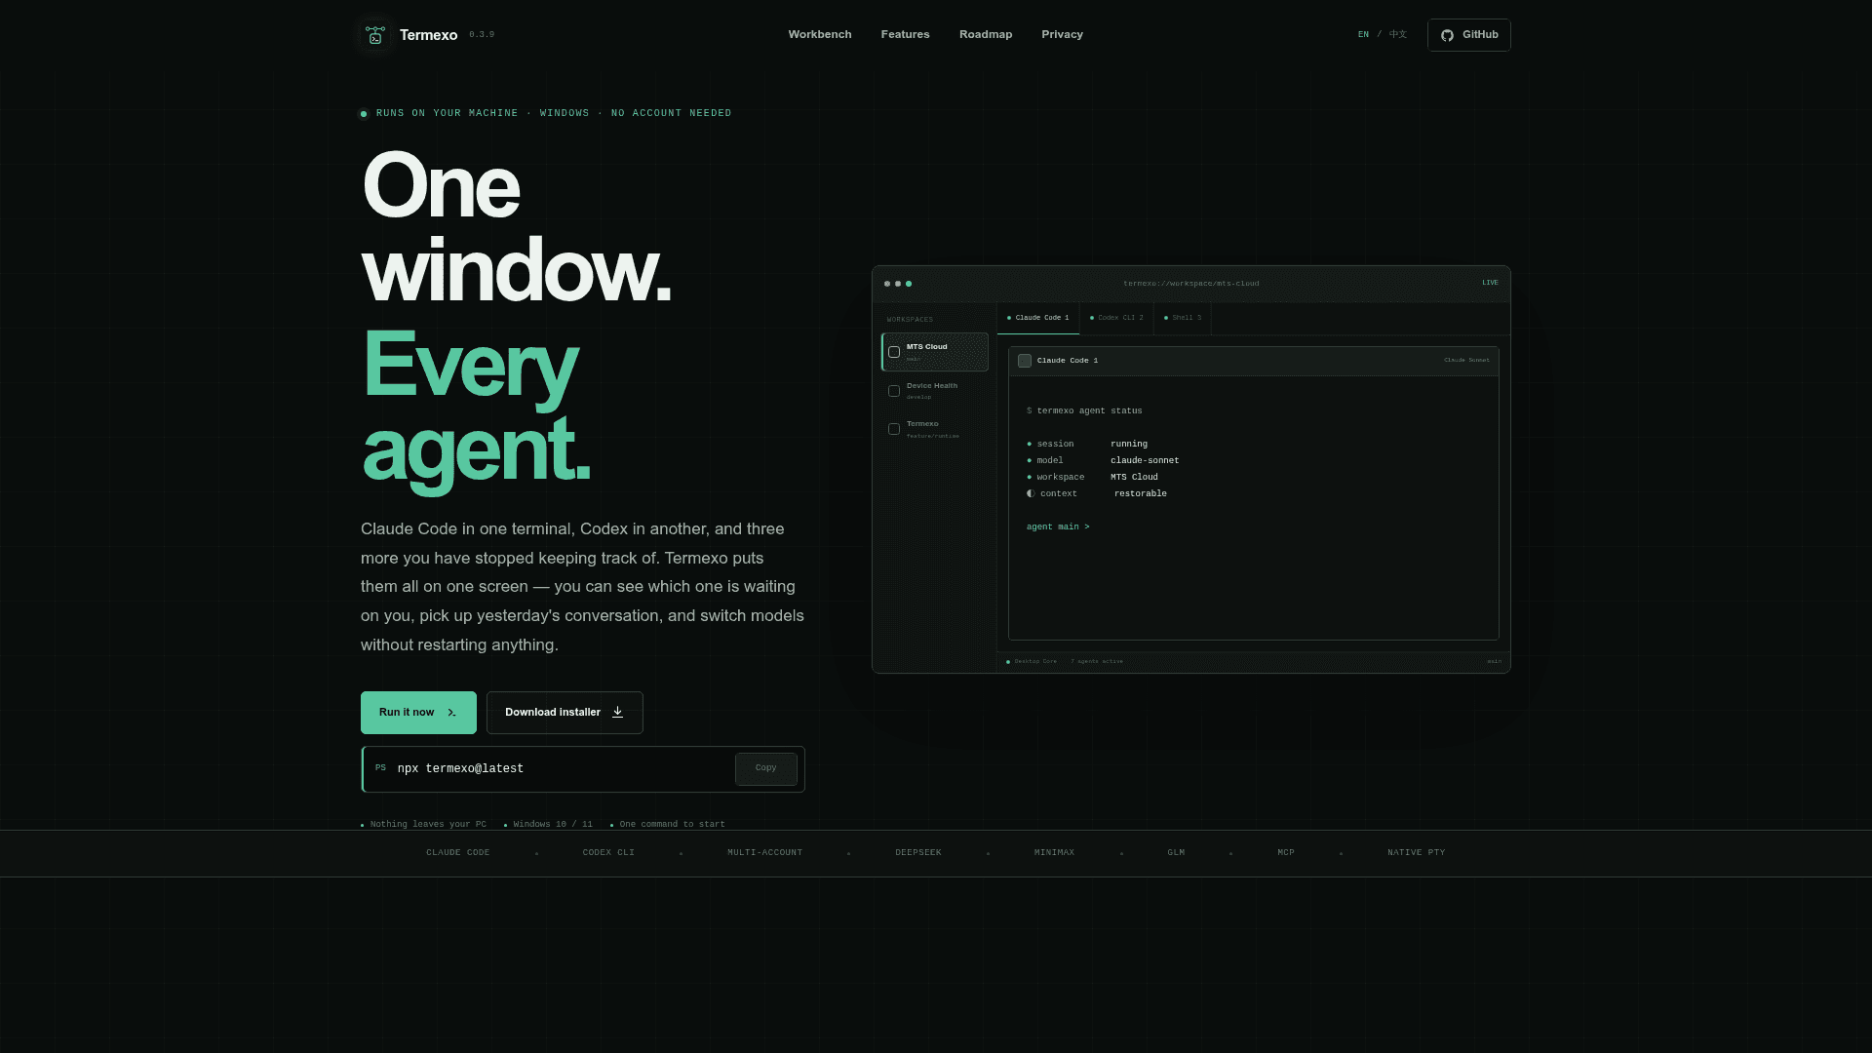Click the restorable context value
The image size is (1872, 1053).
[1141, 493]
